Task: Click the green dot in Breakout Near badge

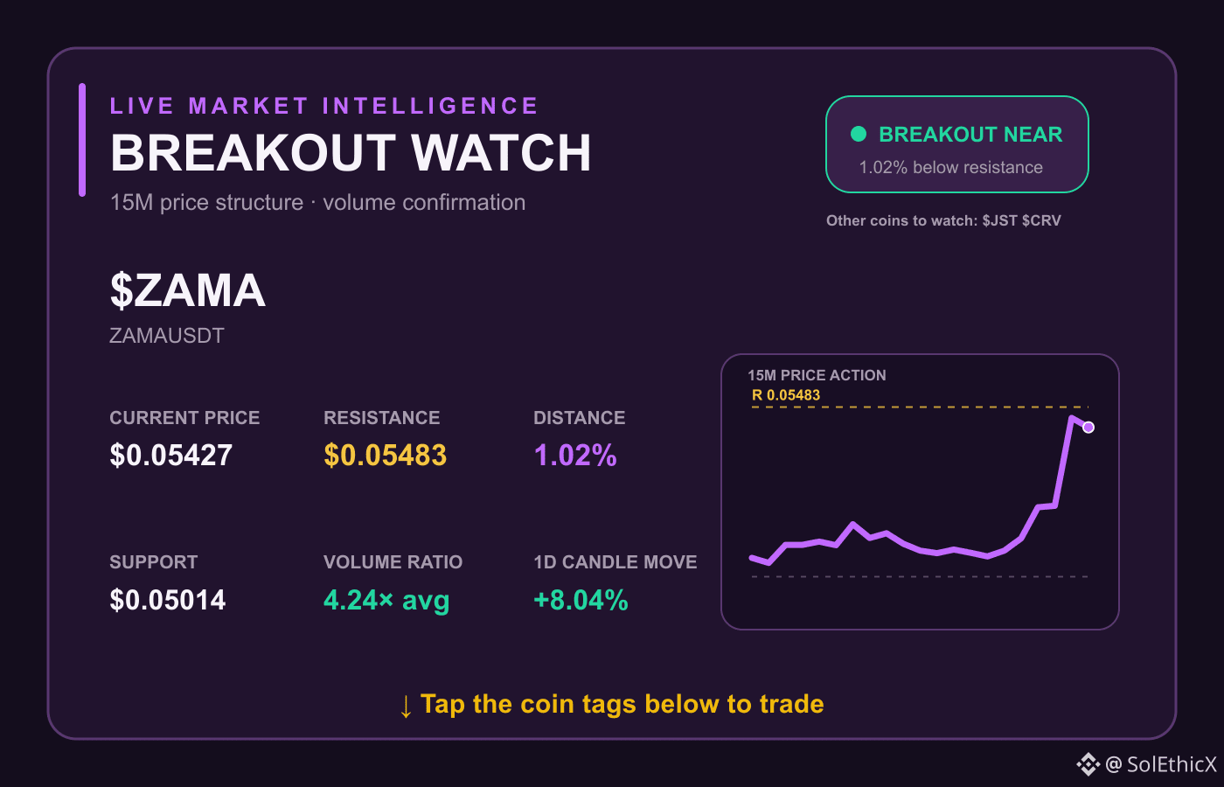Action: pos(859,134)
